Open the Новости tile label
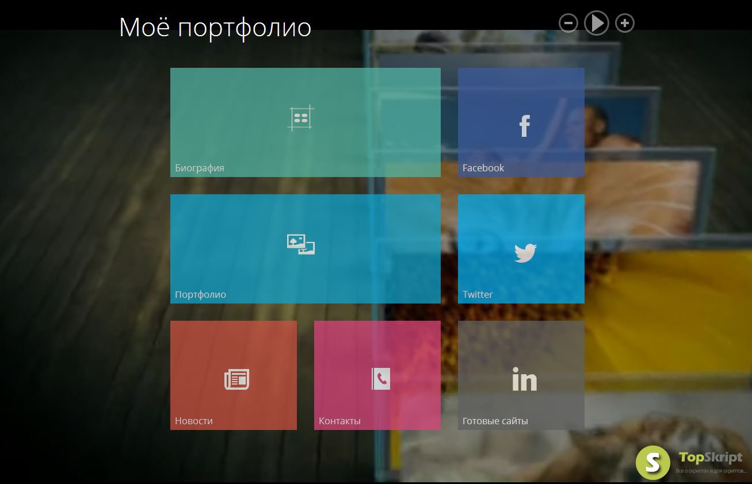The height and width of the screenshot is (484, 752). [x=194, y=421]
